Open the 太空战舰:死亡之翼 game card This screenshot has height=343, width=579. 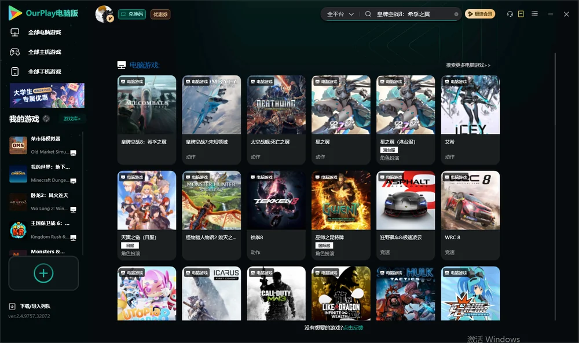(276, 120)
